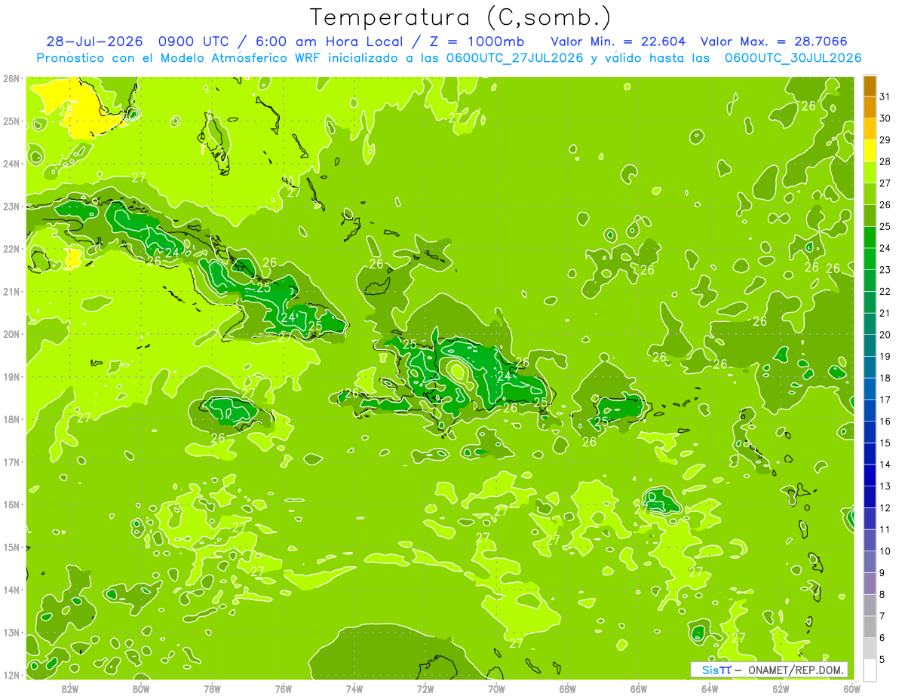Viewport: 905px width, 699px height.
Task: Click legend value "13"
Action: click(885, 486)
